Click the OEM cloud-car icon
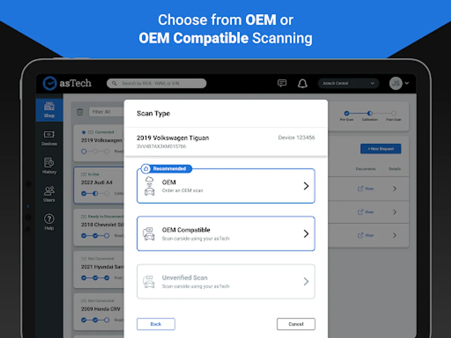451x338 pixels. pyautogui.click(x=149, y=186)
